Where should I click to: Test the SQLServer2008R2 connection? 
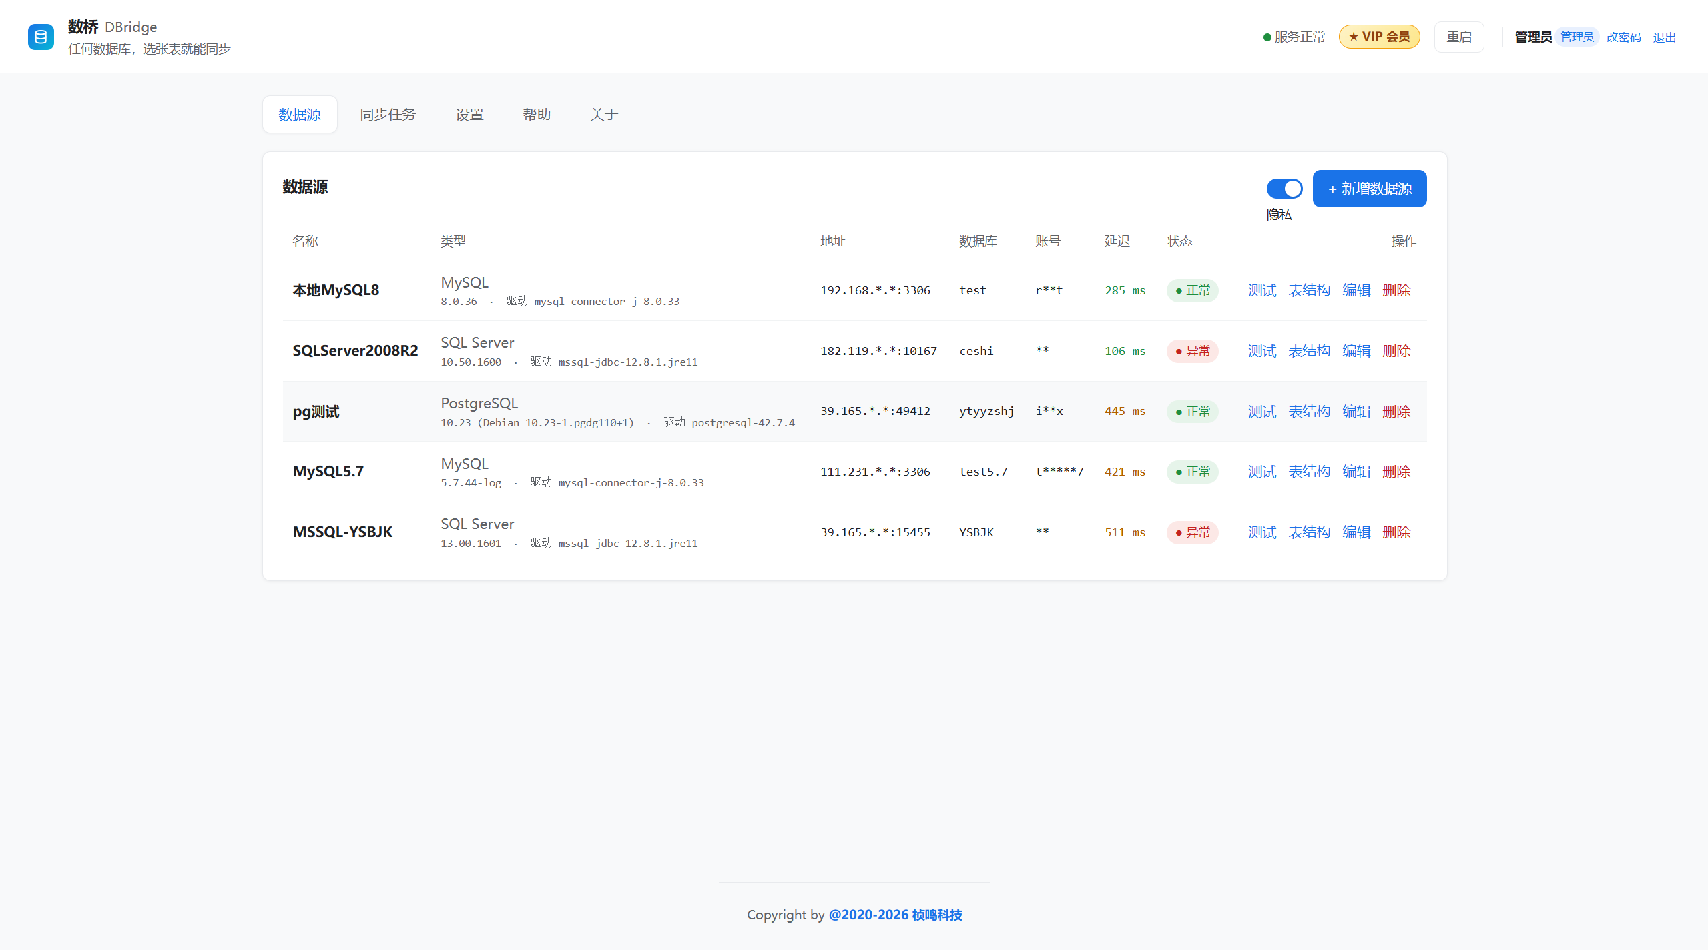click(1262, 351)
